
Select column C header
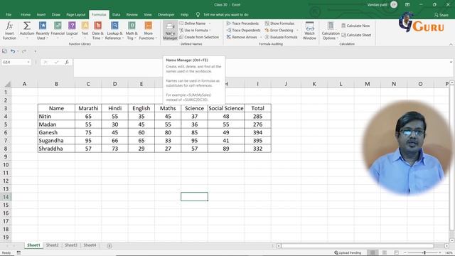pos(88,84)
